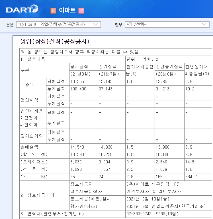The image size is (213, 219).
Task: Select prior-month total sales 14,330
Action: tap(106, 147)
